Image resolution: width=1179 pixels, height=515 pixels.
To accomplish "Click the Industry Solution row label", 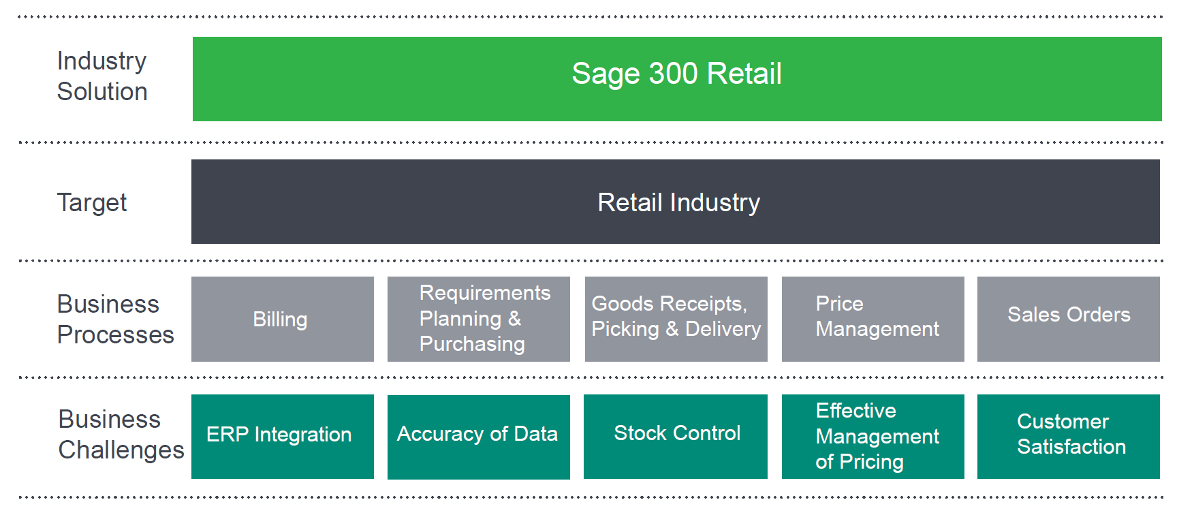I will click(x=102, y=76).
